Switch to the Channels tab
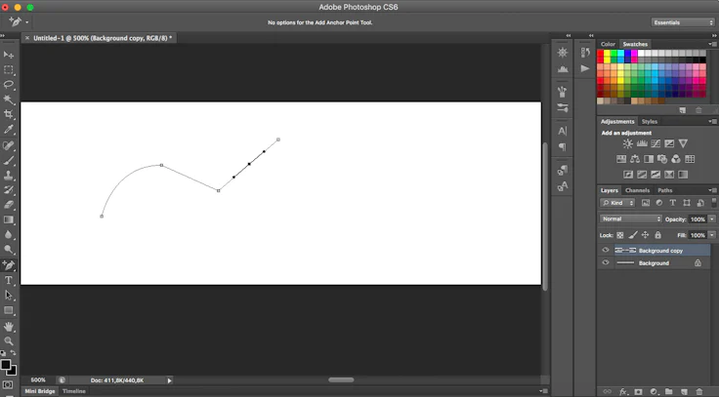This screenshot has height=397, width=719. pos(637,190)
